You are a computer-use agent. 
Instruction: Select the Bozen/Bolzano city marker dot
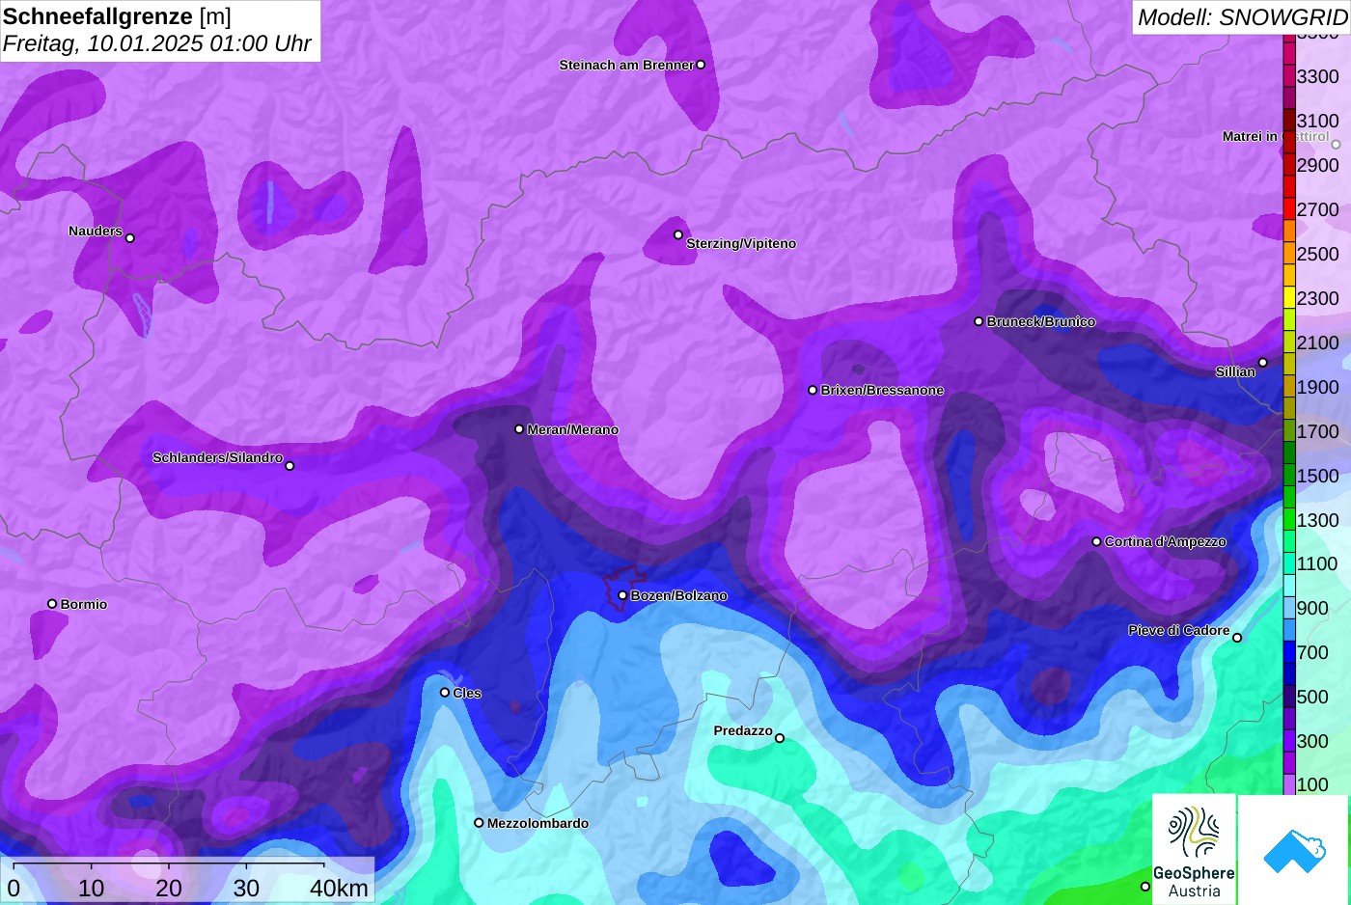622,595
